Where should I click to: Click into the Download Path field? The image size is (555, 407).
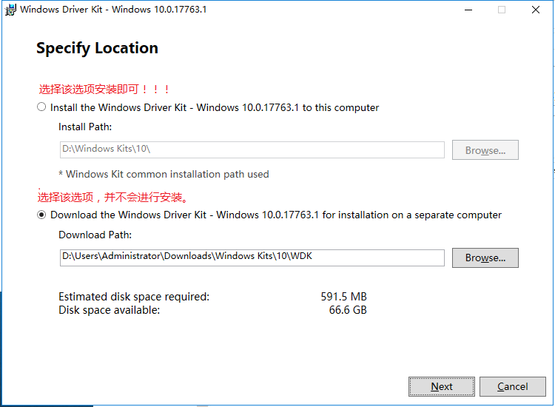point(252,257)
